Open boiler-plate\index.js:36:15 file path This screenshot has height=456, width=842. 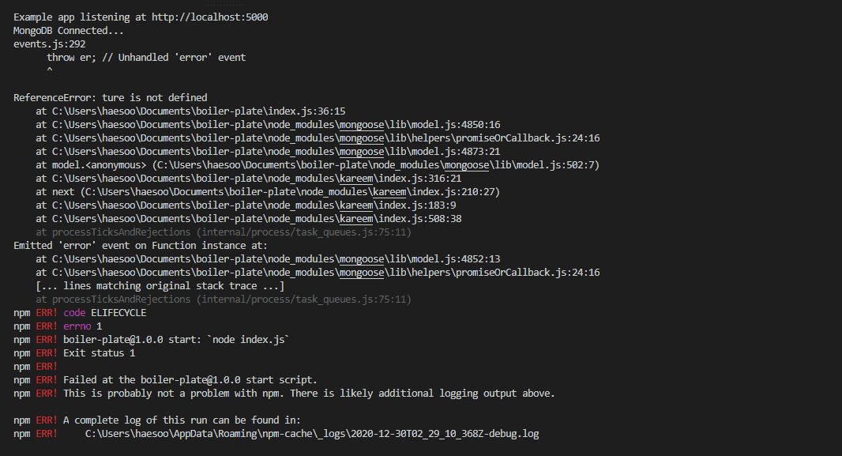coord(198,111)
